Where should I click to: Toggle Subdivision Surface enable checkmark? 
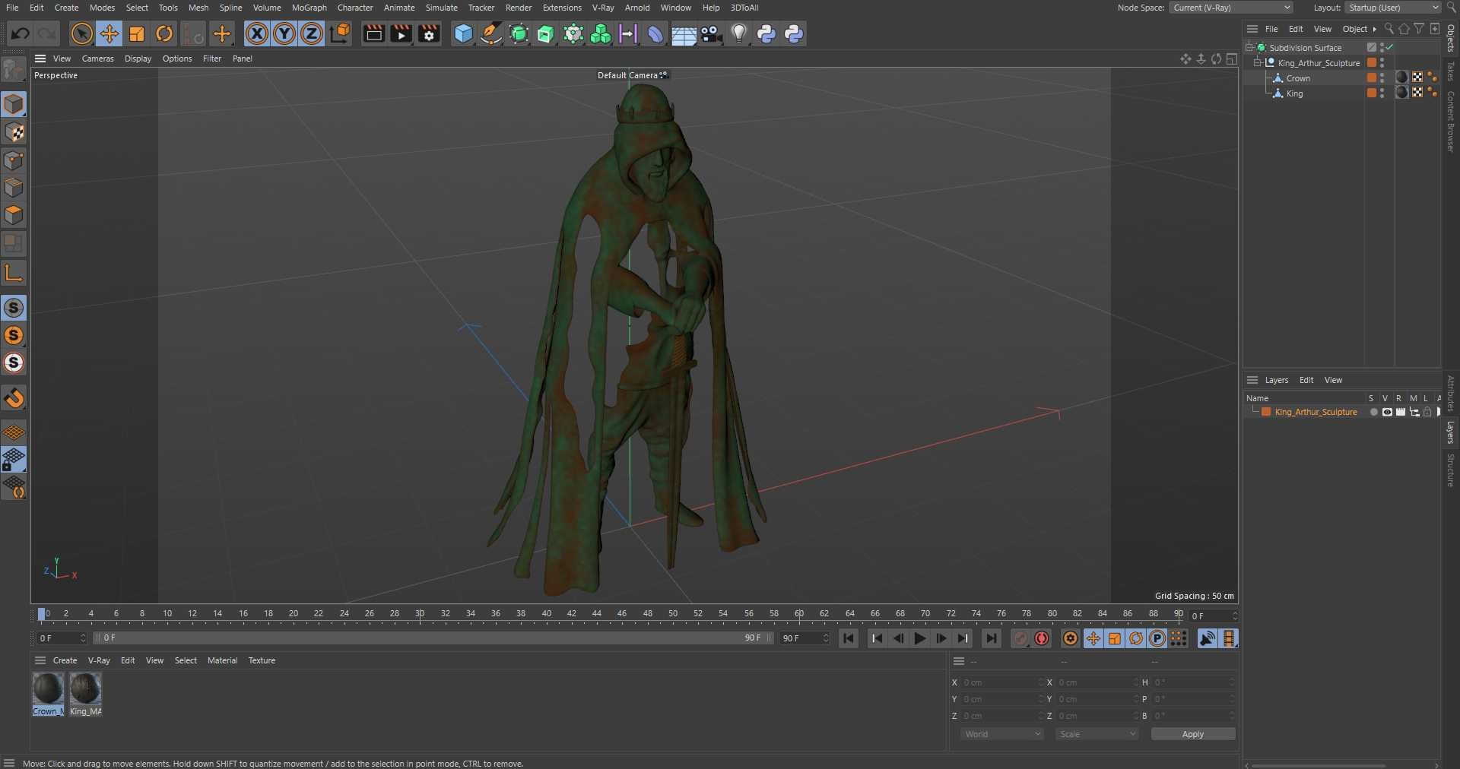1389,47
